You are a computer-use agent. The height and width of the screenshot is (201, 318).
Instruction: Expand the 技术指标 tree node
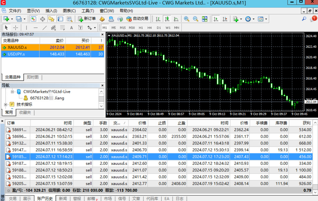5,104
